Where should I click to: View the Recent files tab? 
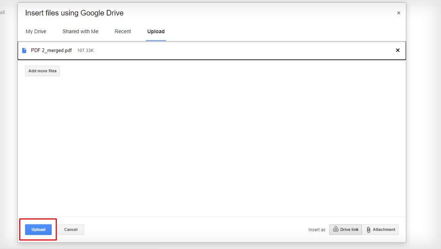pos(123,31)
